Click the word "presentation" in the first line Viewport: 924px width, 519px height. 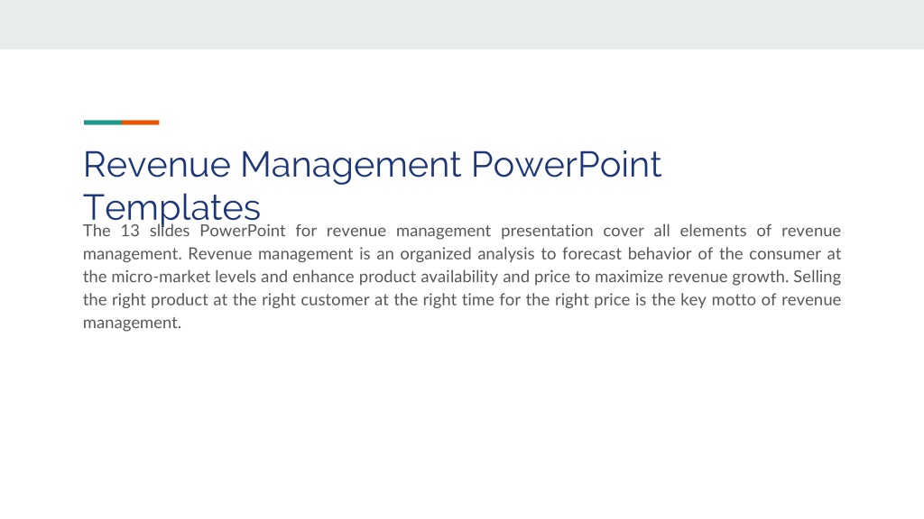pyautogui.click(x=547, y=232)
